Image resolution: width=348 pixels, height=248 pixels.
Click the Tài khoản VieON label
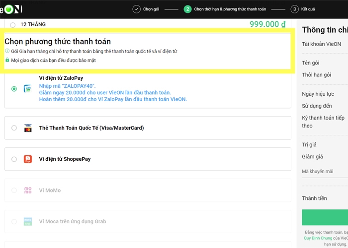tap(321, 44)
